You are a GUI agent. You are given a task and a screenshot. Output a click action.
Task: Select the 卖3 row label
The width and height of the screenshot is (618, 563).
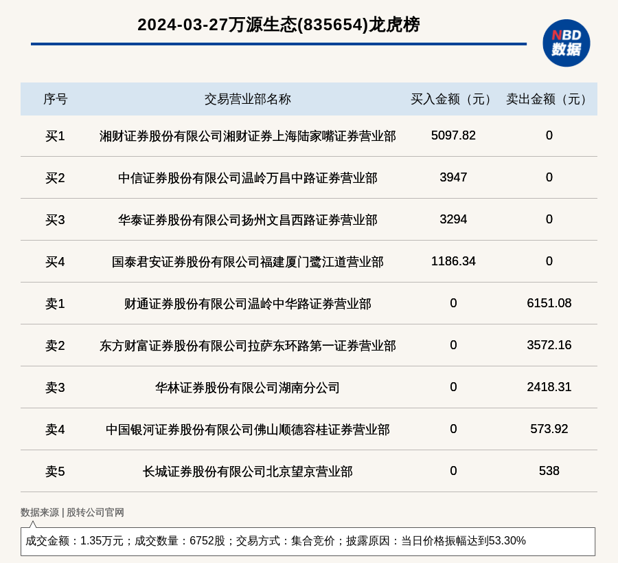tap(55, 388)
